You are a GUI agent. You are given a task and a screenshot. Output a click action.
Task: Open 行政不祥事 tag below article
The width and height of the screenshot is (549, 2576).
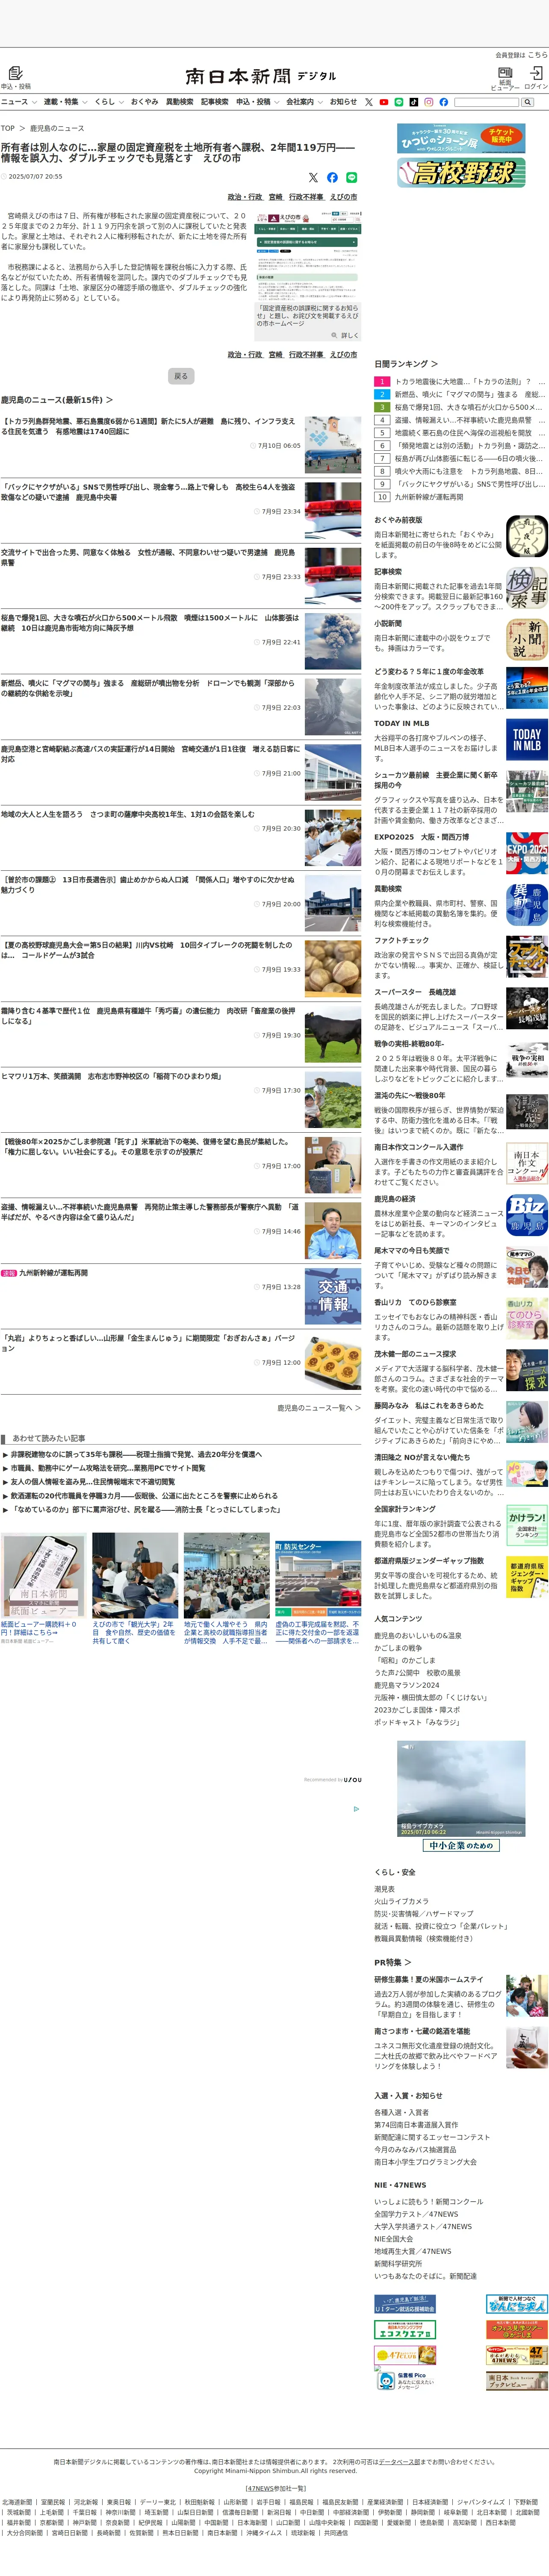coord(306,354)
